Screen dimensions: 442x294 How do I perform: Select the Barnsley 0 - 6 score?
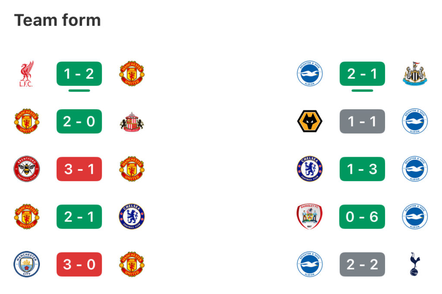tap(362, 217)
